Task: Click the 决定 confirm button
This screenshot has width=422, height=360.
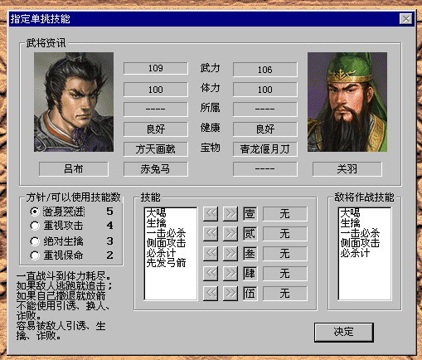Action: click(344, 332)
